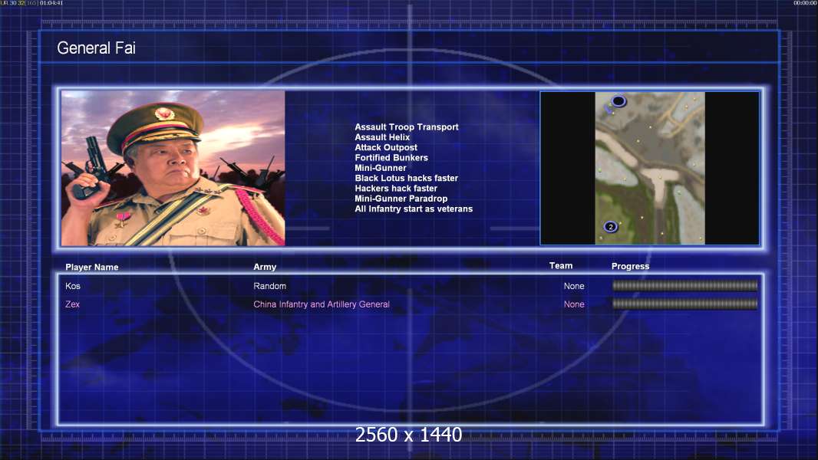Click the Progress column header
Screen dimensions: 818x460
coord(630,266)
